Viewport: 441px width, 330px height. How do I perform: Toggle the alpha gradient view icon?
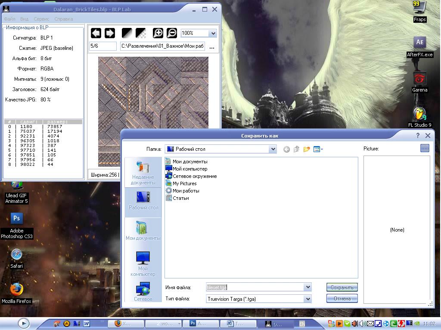(127, 33)
